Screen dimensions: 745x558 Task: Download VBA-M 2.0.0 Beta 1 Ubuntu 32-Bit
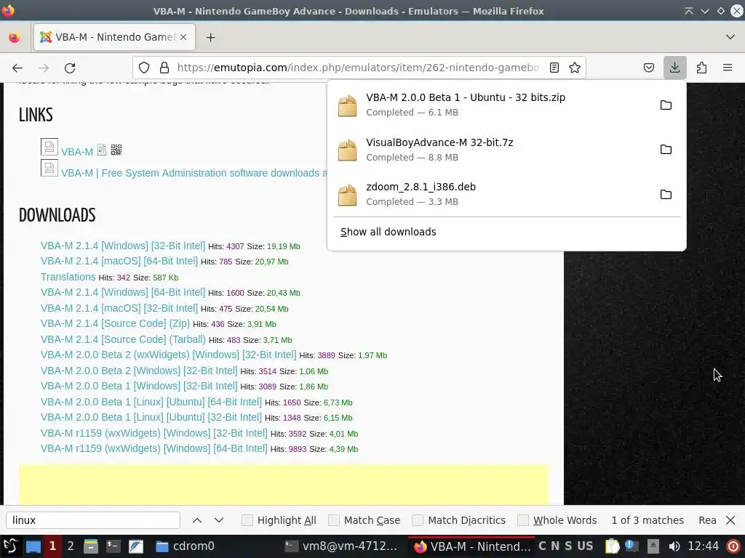[x=151, y=418]
